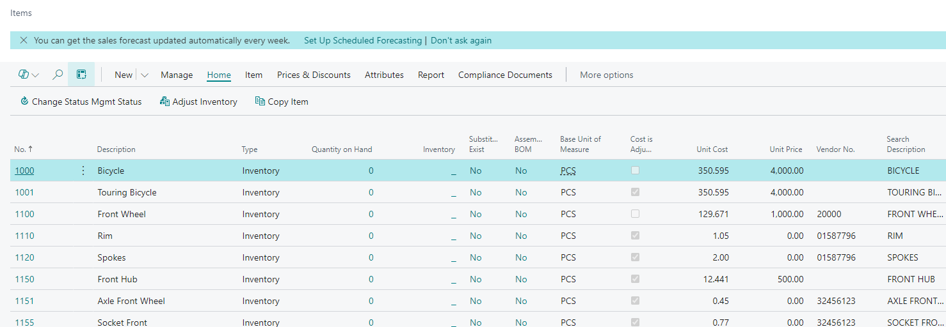Click the Copy Item action

(x=282, y=102)
